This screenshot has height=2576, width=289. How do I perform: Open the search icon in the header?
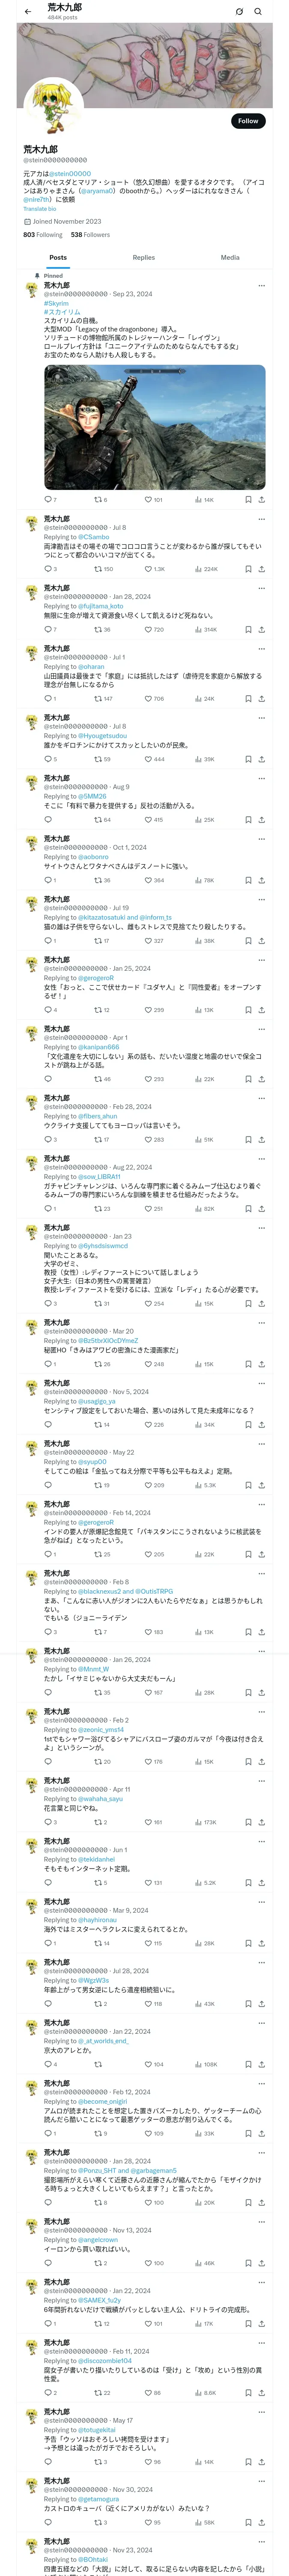coord(258,12)
